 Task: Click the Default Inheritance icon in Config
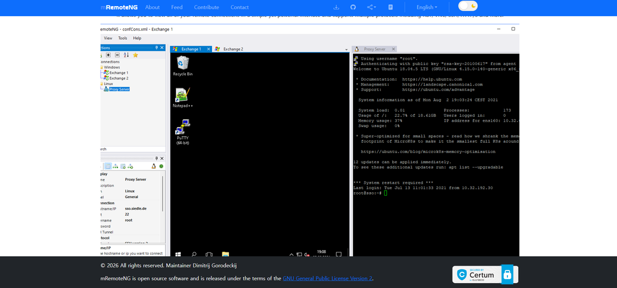(x=130, y=166)
